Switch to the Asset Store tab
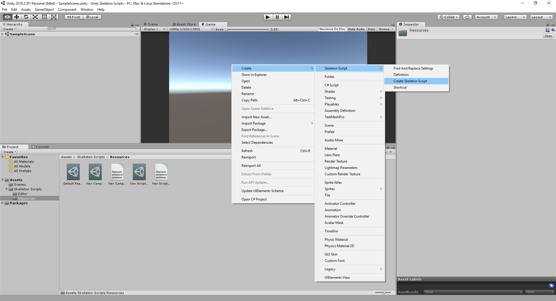The image size is (556, 301). coord(184,25)
